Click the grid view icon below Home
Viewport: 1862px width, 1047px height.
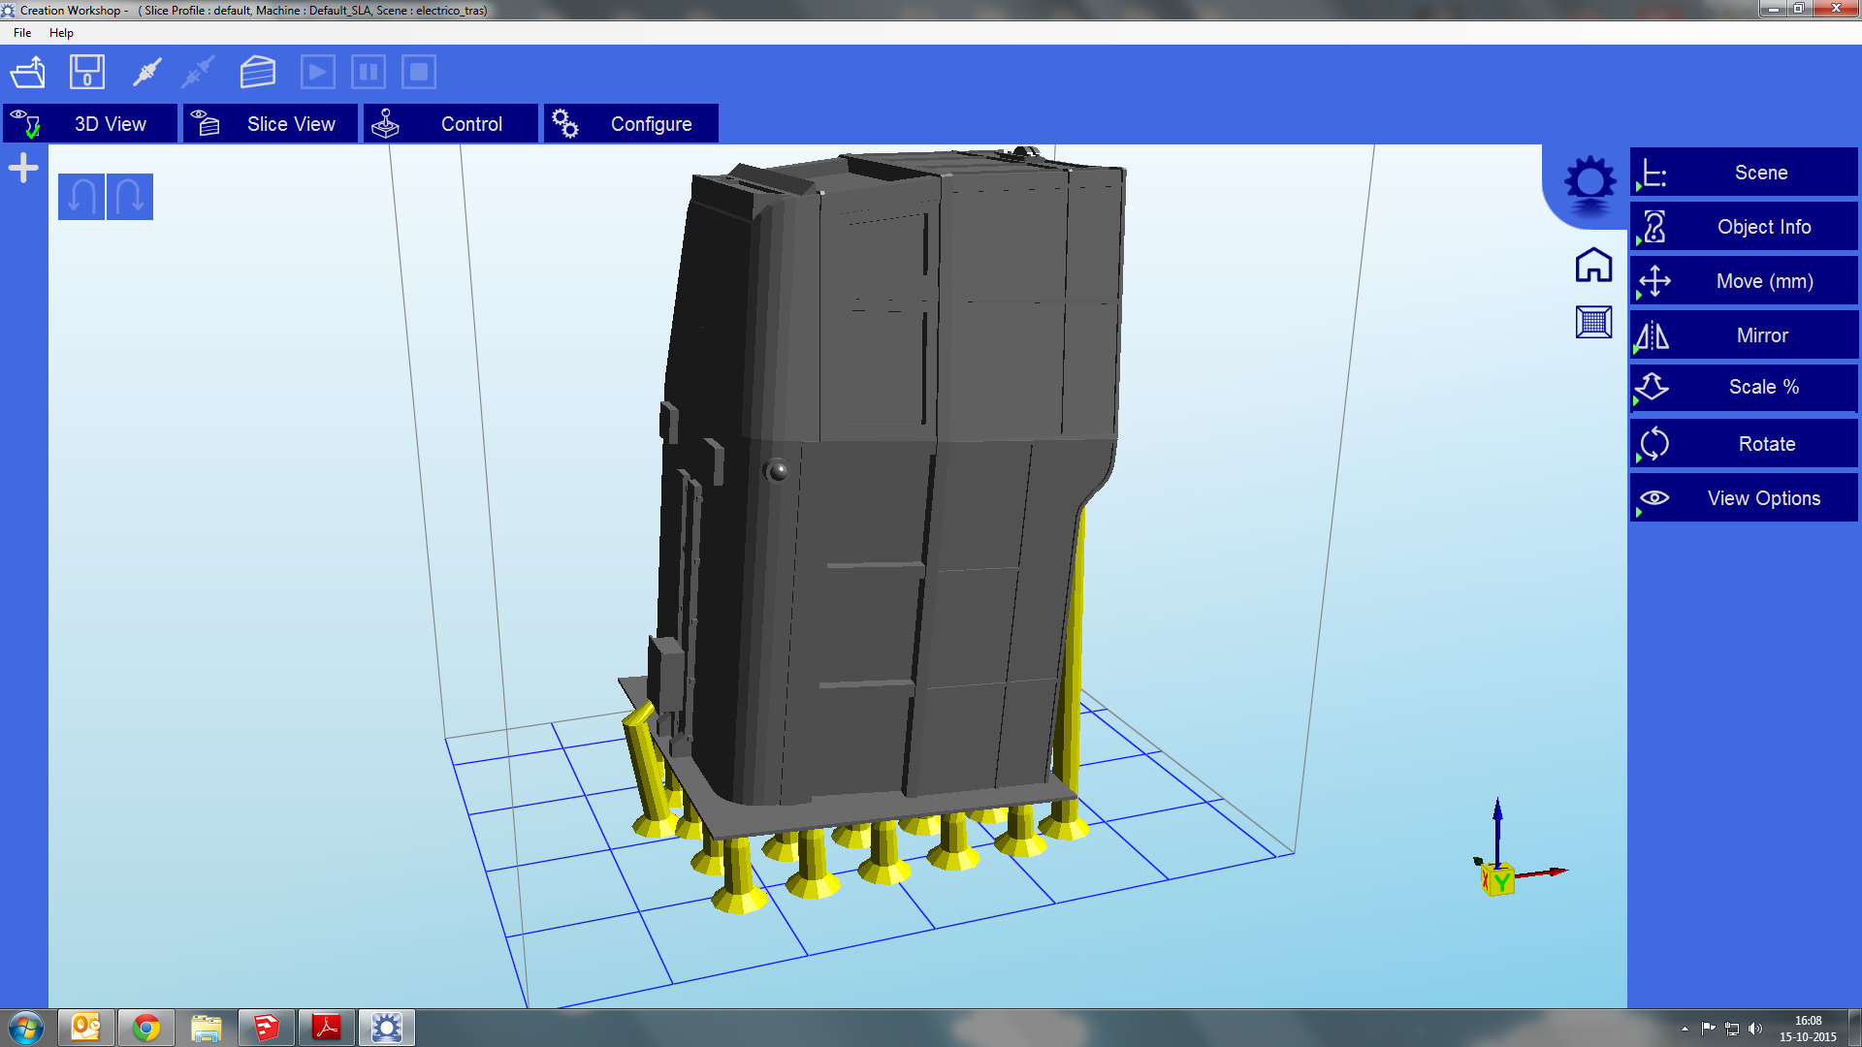[1593, 322]
